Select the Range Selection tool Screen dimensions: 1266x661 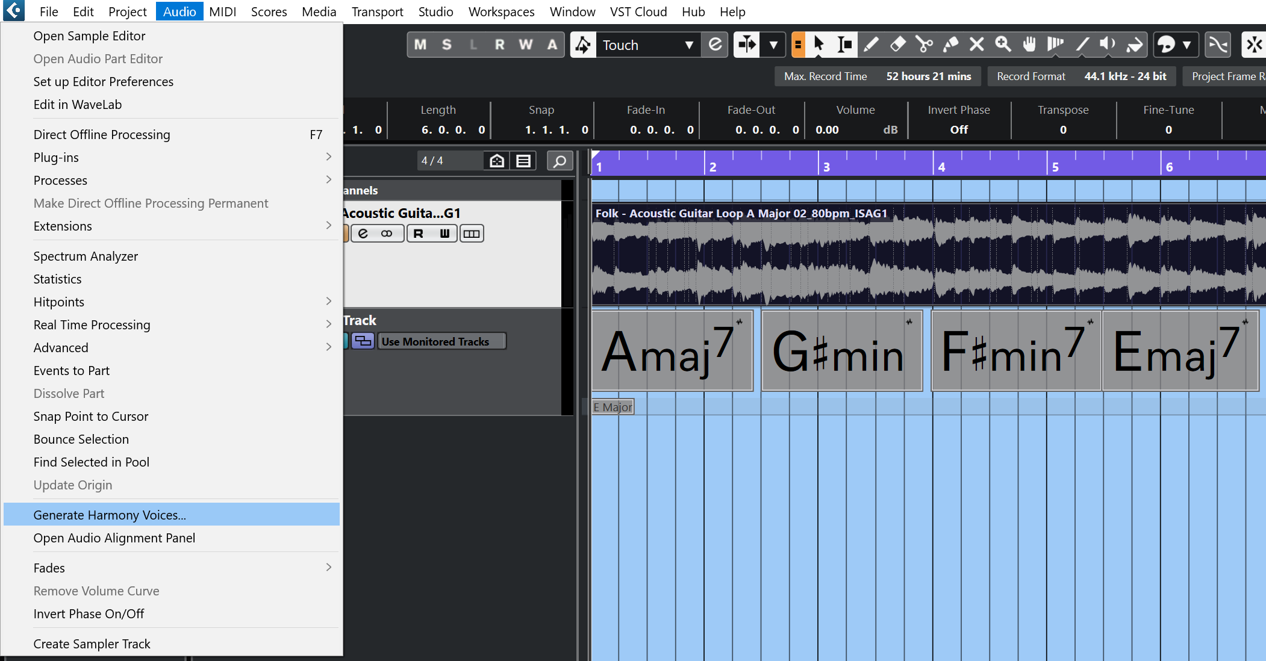pos(844,45)
